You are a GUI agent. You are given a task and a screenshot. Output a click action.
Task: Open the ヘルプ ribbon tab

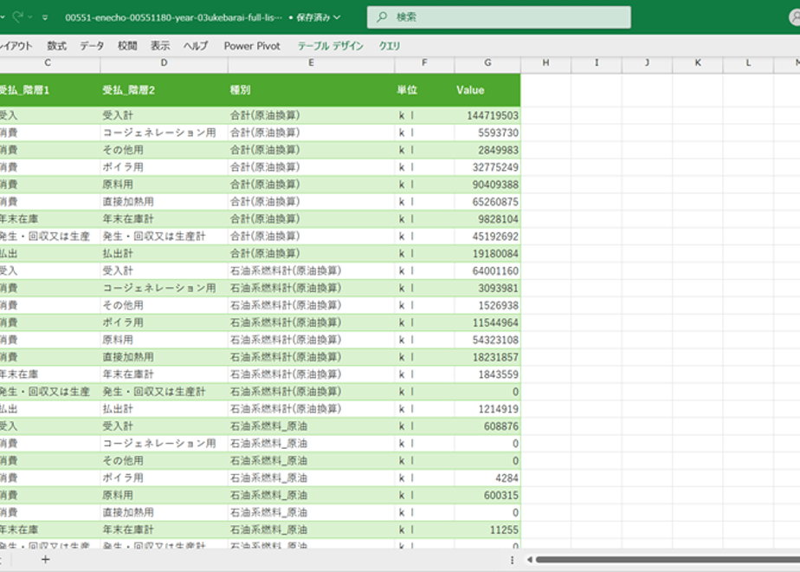196,46
